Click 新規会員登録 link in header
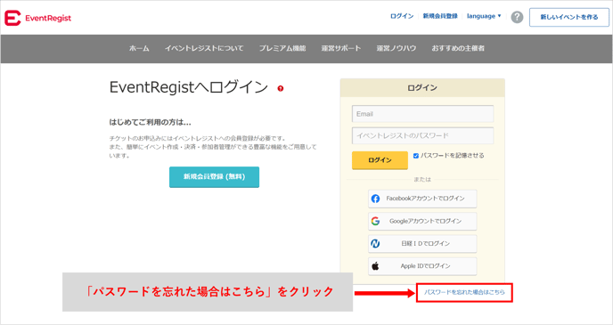This screenshot has height=325, width=613. (440, 16)
